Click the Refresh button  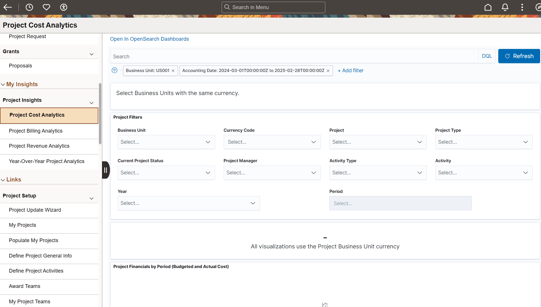(x=519, y=56)
